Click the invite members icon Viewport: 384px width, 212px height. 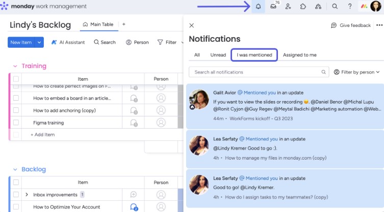coord(288,6)
